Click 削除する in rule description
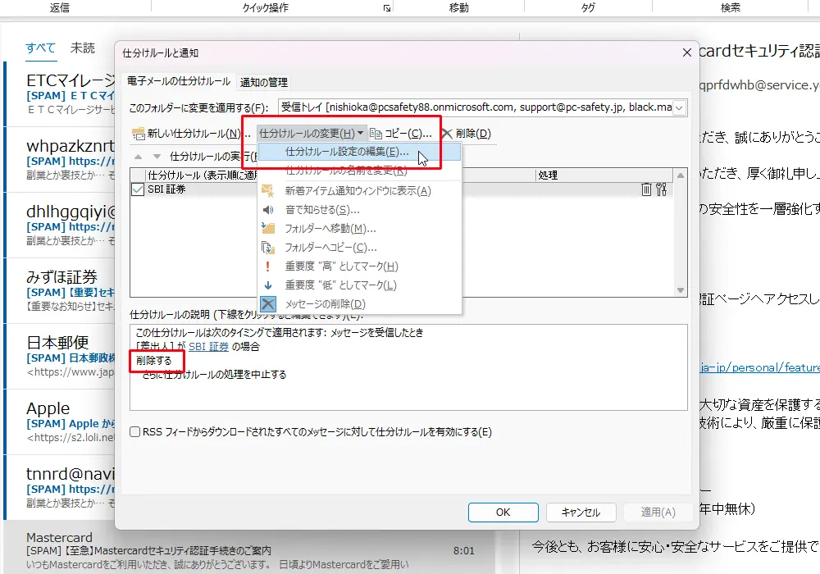Screen dimensions: 820x574 [x=154, y=361]
